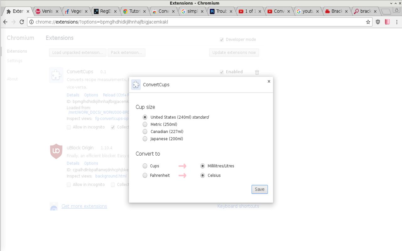
Task: Click the ConvertCups puzzle icon in the extensions list
Action: click(56, 75)
